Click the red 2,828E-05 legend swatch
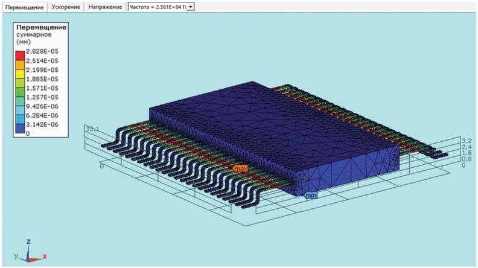478x268 pixels. coord(21,52)
